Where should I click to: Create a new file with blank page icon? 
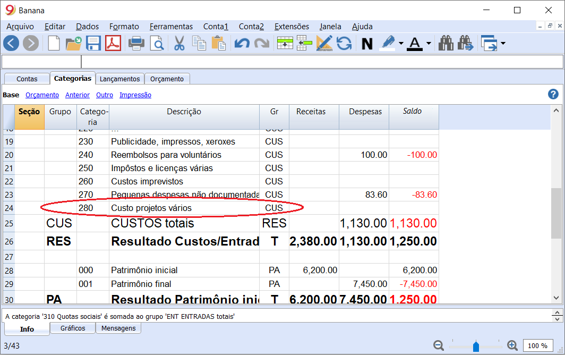pos(54,43)
